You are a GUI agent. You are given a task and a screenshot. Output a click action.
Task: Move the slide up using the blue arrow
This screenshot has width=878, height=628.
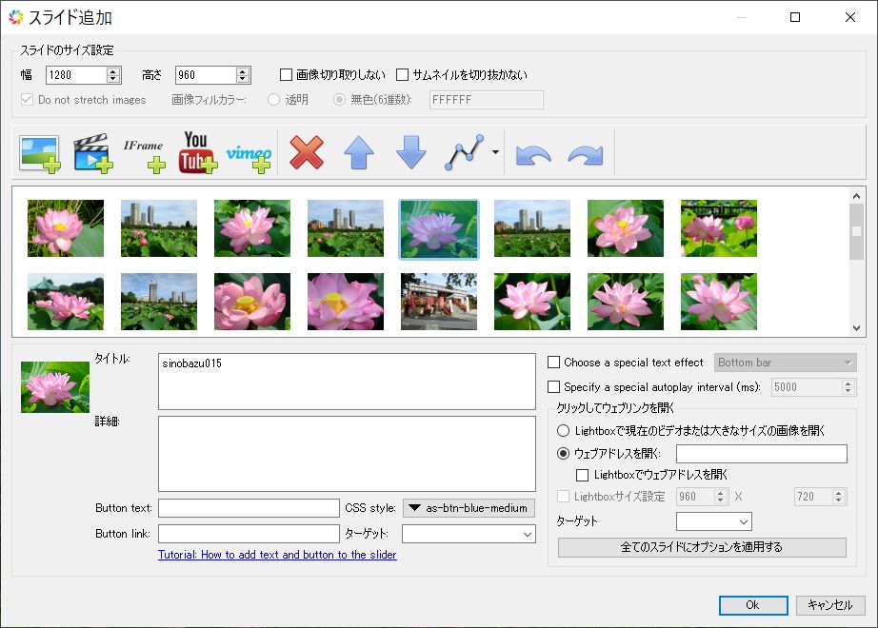click(x=359, y=152)
